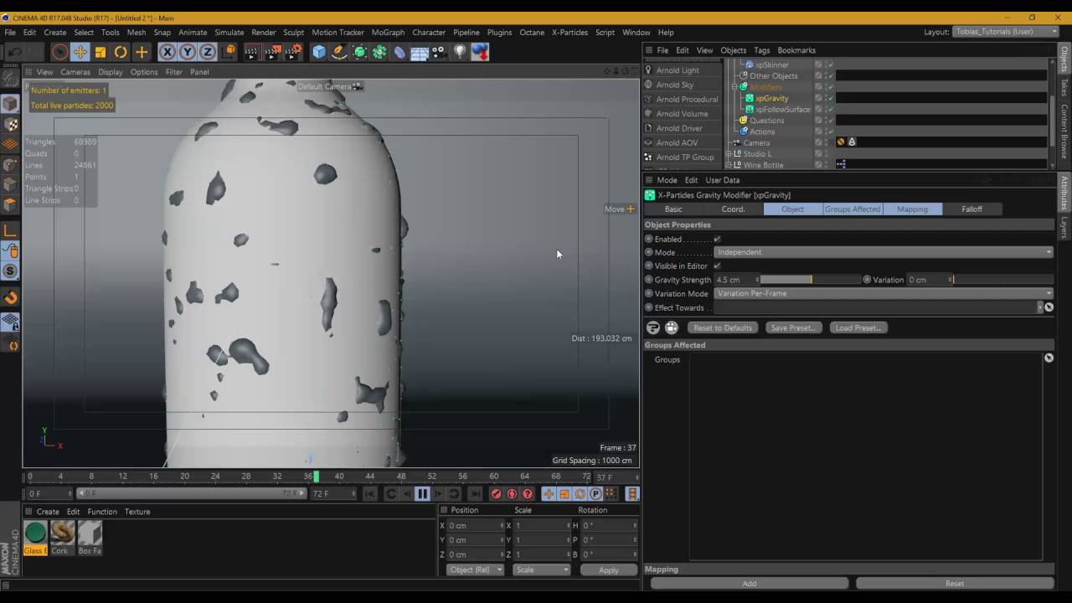Switch to the Falloff tab
This screenshot has height=603, width=1072.
(971, 209)
